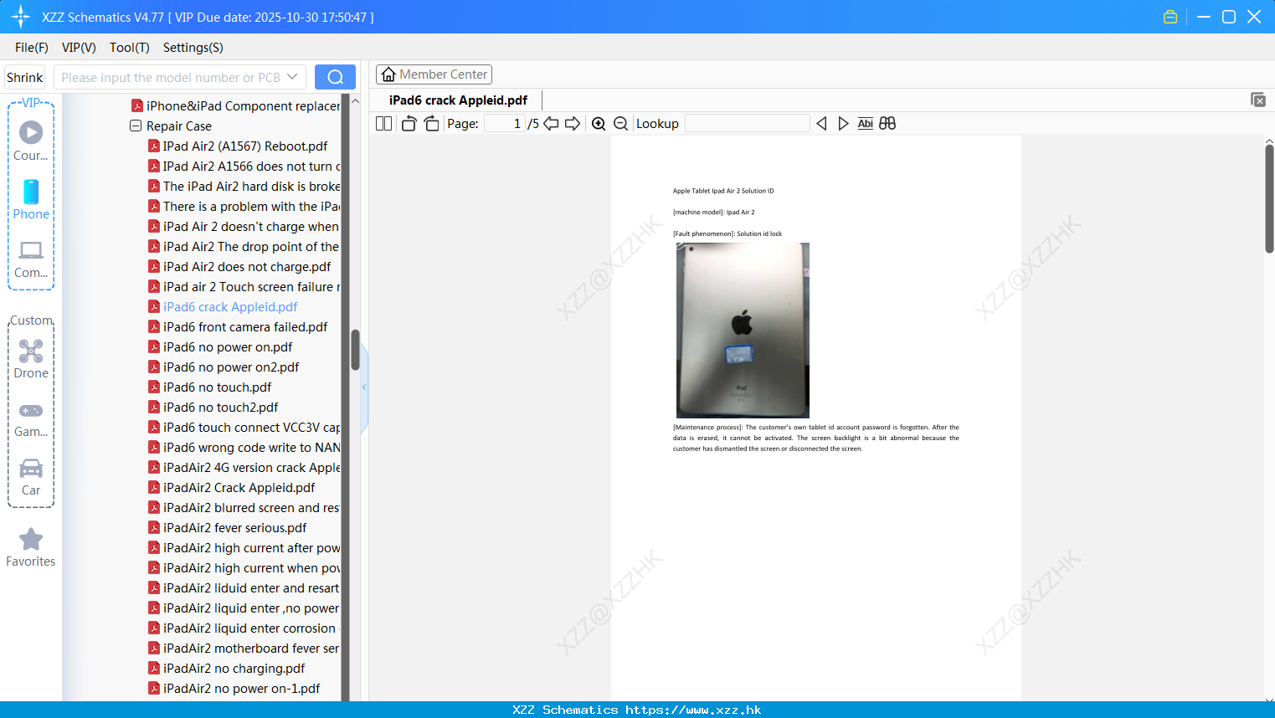Open the model number dropdown
Image resolution: width=1275 pixels, height=718 pixels.
click(292, 77)
